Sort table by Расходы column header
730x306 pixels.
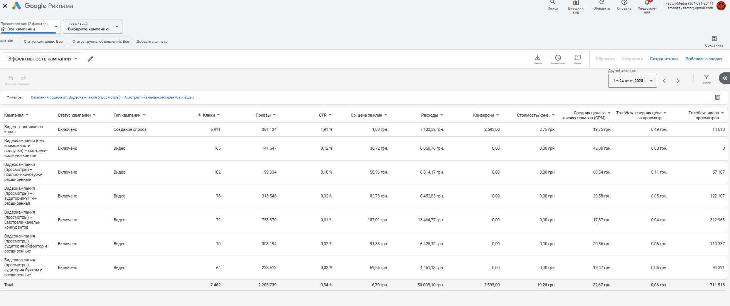click(x=430, y=115)
